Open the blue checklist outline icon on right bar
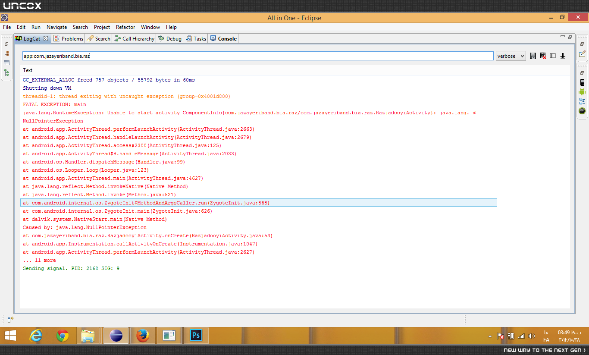The height and width of the screenshot is (355, 589). click(582, 101)
